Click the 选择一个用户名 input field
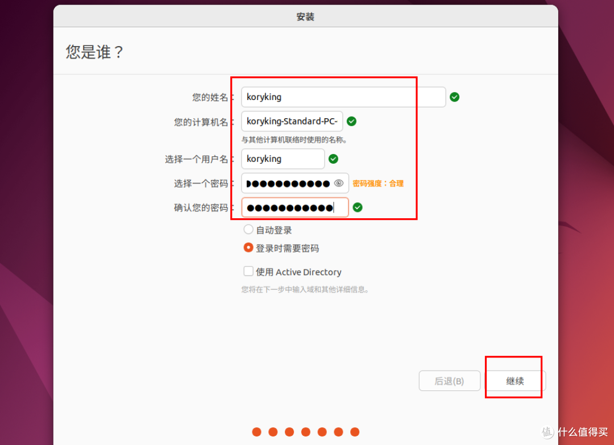Viewport: 614px width, 445px height. point(283,159)
